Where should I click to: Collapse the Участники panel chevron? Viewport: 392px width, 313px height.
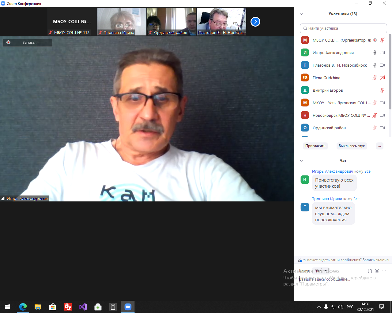point(301,14)
